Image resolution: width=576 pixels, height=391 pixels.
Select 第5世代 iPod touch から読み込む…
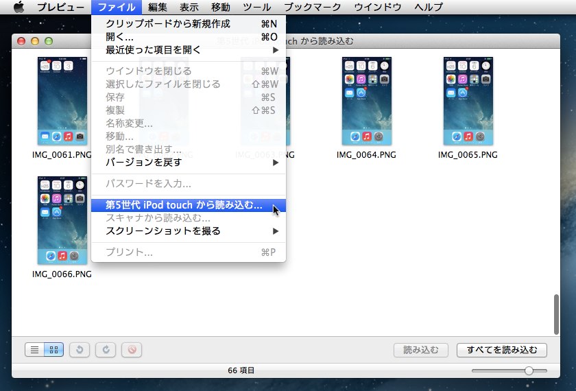(189, 205)
